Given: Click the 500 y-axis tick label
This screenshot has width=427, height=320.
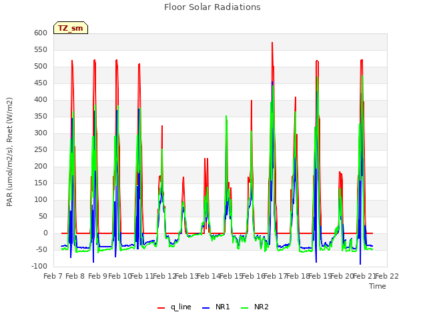Looking at the screenshot, I should click(x=41, y=67).
